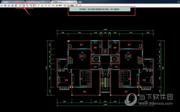Undo the last action
The height and width of the screenshot is (112, 180).
pyautogui.click(x=46, y=5)
